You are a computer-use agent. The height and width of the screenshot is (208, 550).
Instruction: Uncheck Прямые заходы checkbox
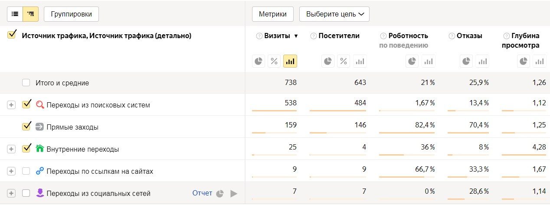[26, 127]
